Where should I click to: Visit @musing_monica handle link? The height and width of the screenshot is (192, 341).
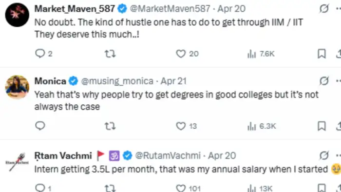point(117,81)
